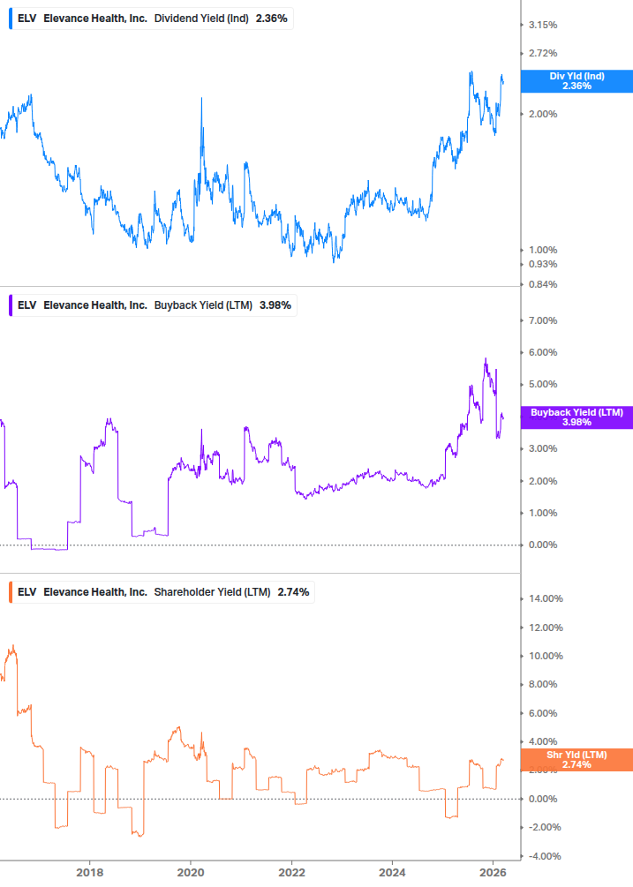The image size is (633, 887).
Task: Click the 2.00% label in the Buyback Yield pane
Action: coord(542,481)
